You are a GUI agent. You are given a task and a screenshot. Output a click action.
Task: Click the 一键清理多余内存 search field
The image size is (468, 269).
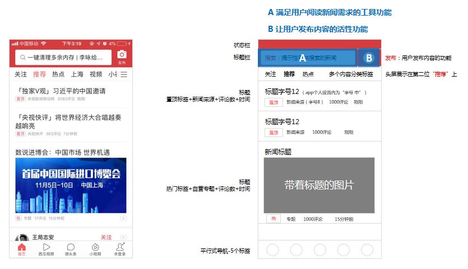click(x=63, y=58)
